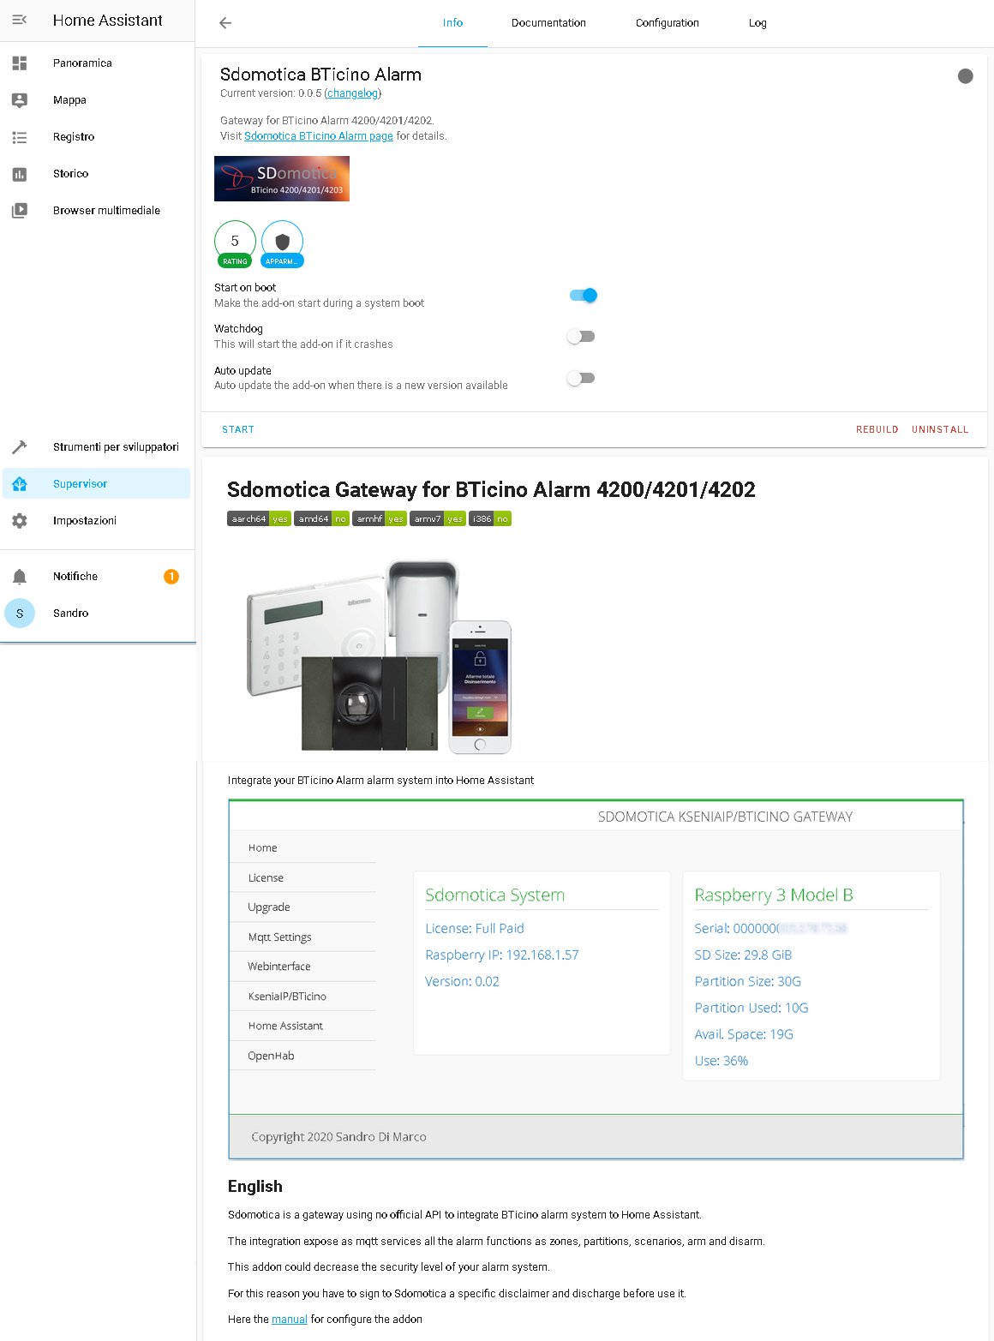
Task: Click the armhf yes architecture badge
Action: (380, 519)
